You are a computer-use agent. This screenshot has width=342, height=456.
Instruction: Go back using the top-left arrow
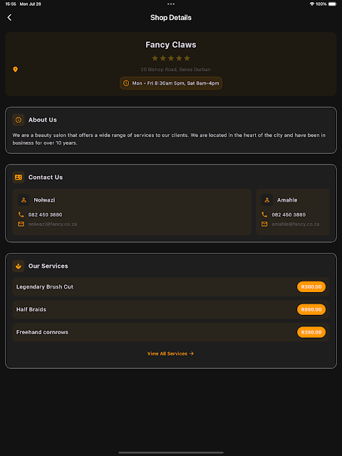point(9,17)
